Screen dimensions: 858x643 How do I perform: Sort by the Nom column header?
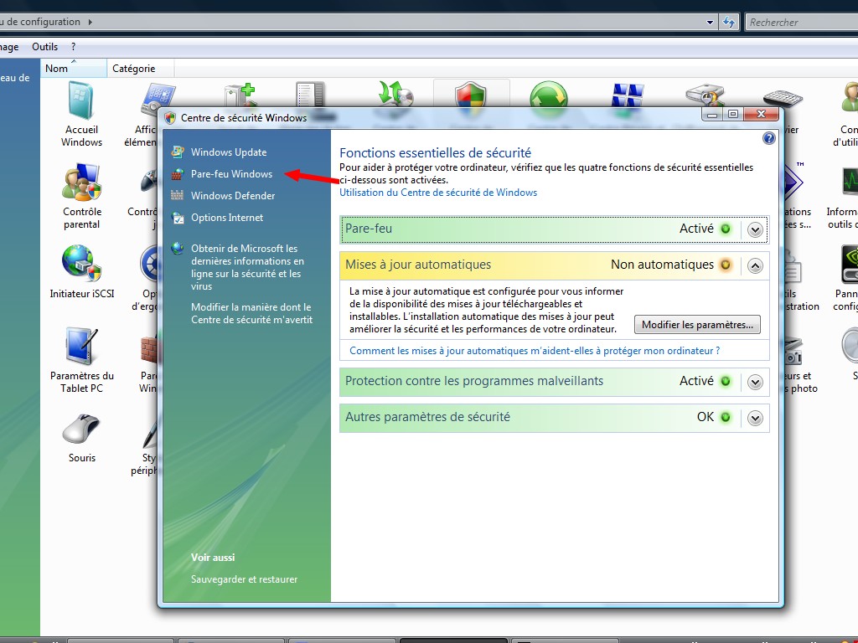click(74, 69)
